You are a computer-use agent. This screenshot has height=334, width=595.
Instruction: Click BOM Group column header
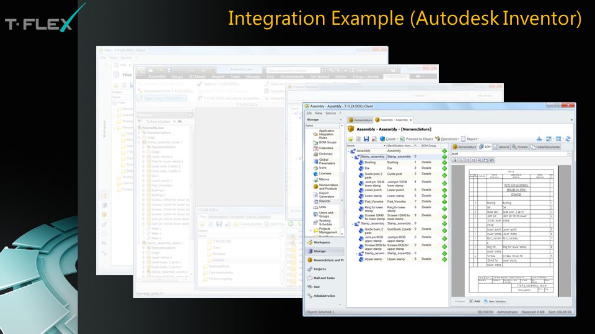click(x=431, y=146)
